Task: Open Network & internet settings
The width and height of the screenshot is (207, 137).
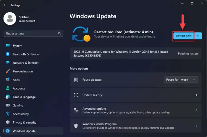Action: [x=33, y=63]
